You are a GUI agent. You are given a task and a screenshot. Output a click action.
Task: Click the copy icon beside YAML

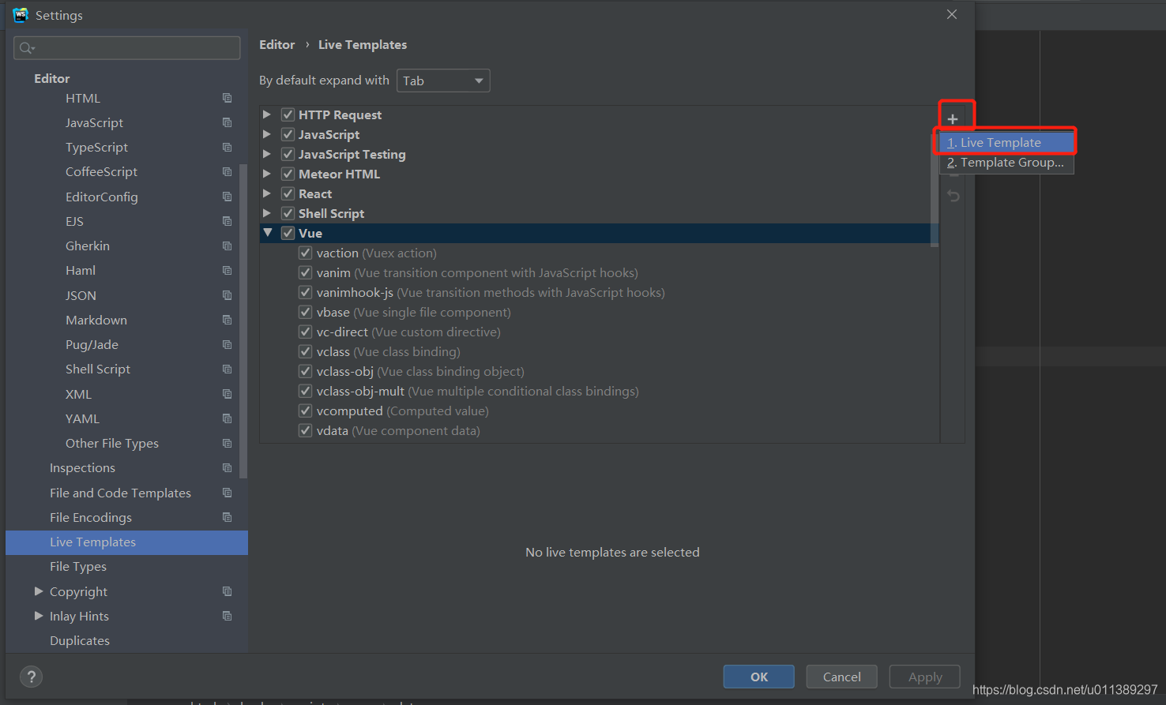(x=228, y=418)
